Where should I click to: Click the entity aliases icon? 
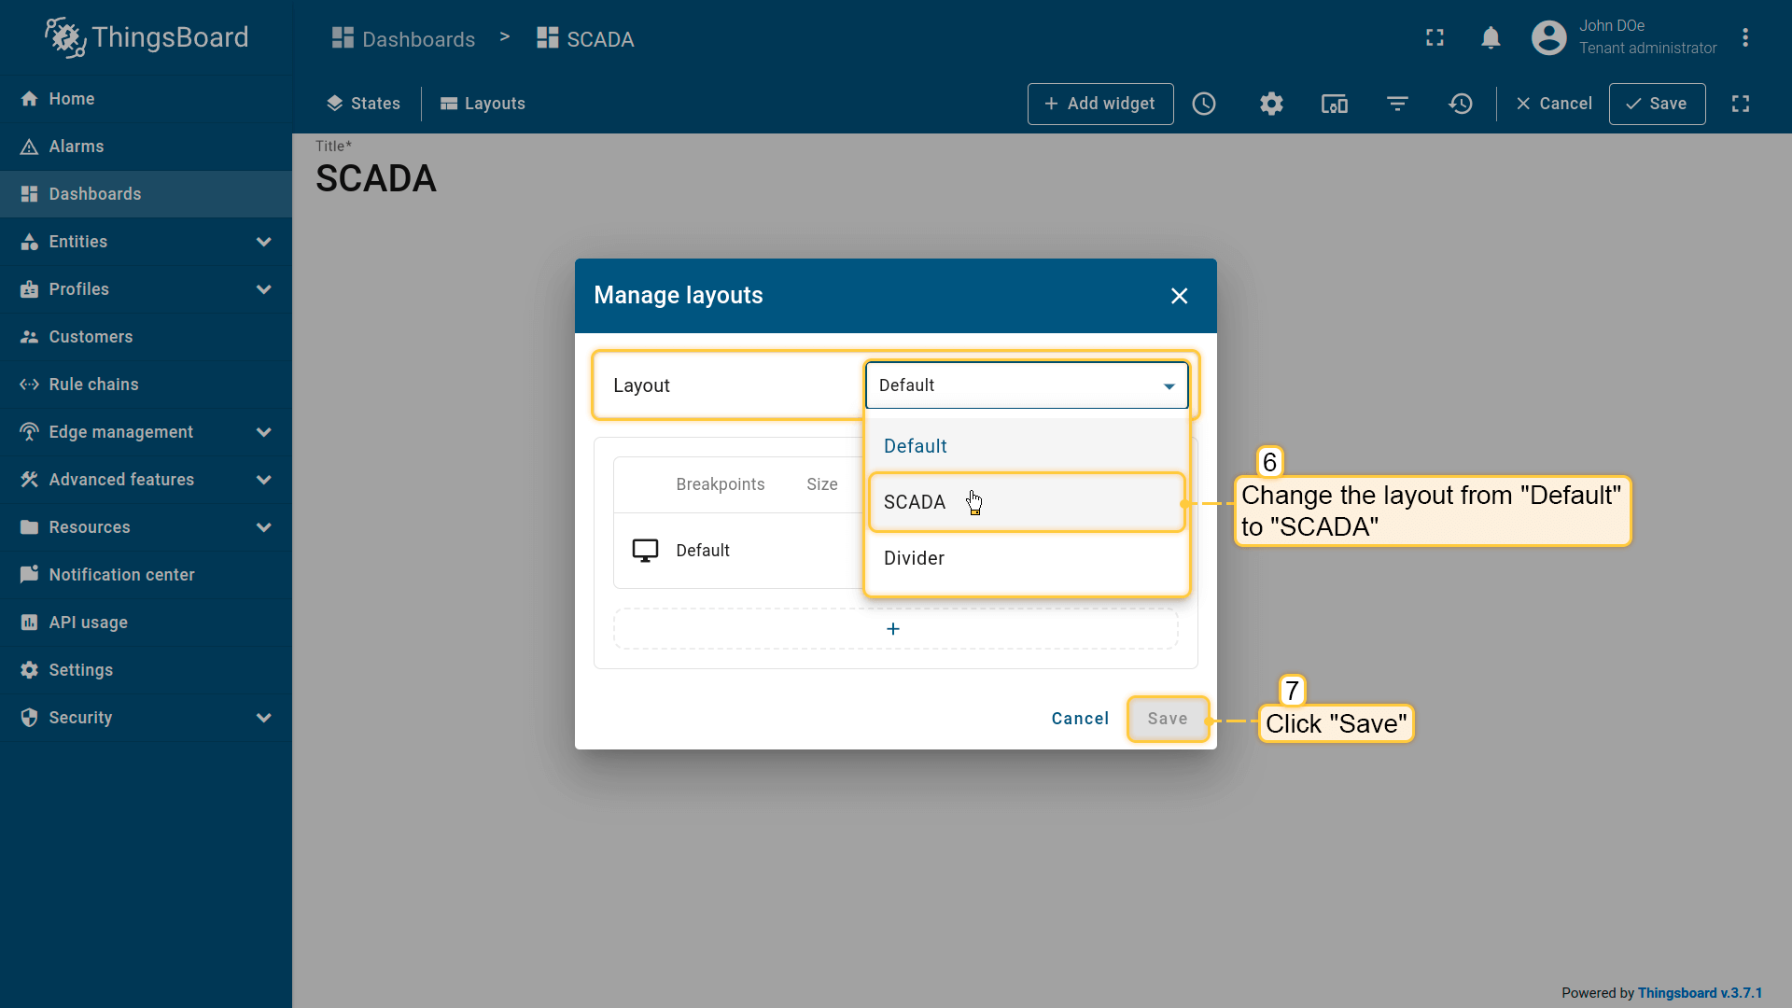click(1334, 104)
